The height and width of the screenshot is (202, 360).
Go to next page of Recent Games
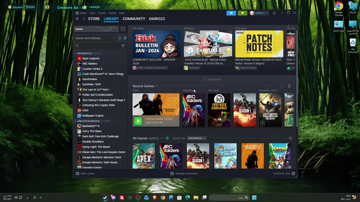click(289, 86)
